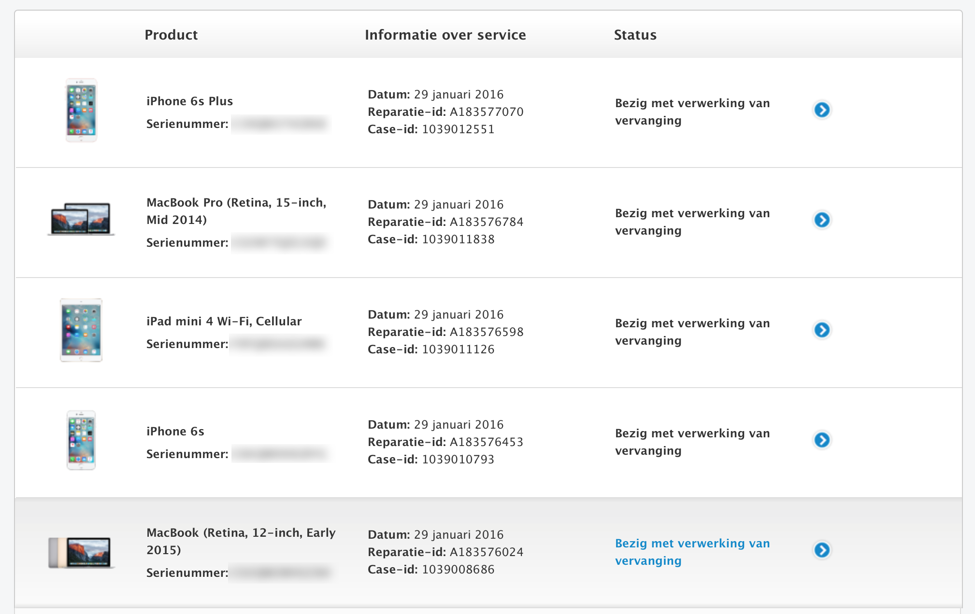Click status text for repair A183576784
This screenshot has height=614, width=975.
(692, 222)
